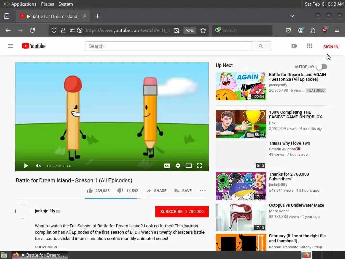Reset the 90% zoom level badge
This screenshot has height=259, width=345.
pyautogui.click(x=190, y=31)
